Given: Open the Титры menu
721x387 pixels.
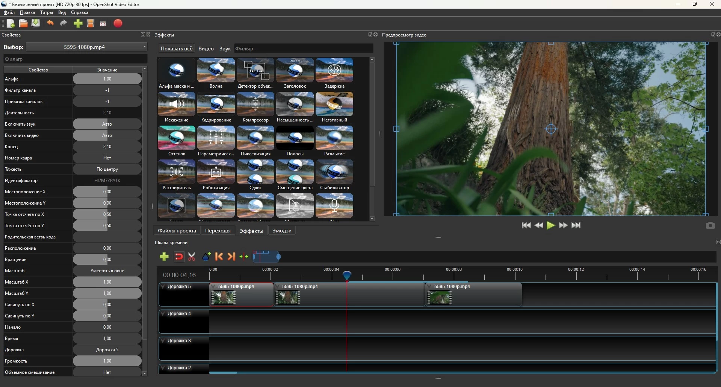Looking at the screenshot, I should [x=47, y=12].
